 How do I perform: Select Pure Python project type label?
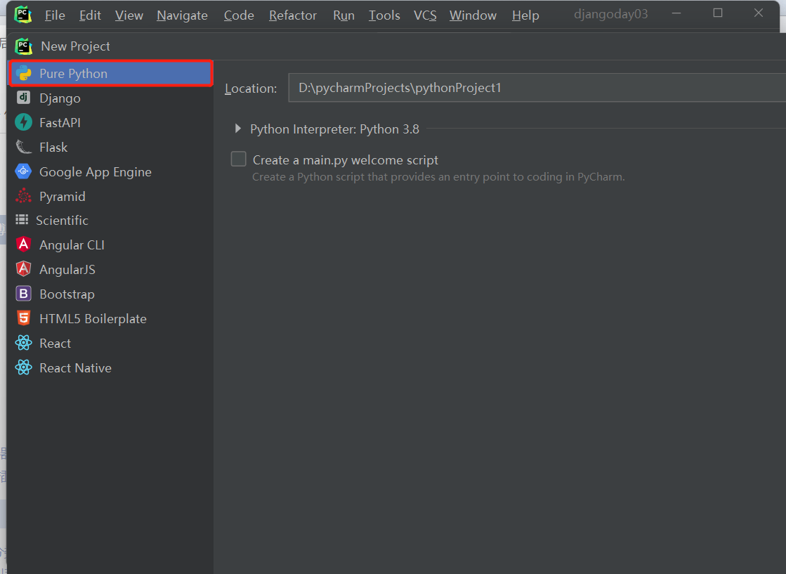coord(73,73)
